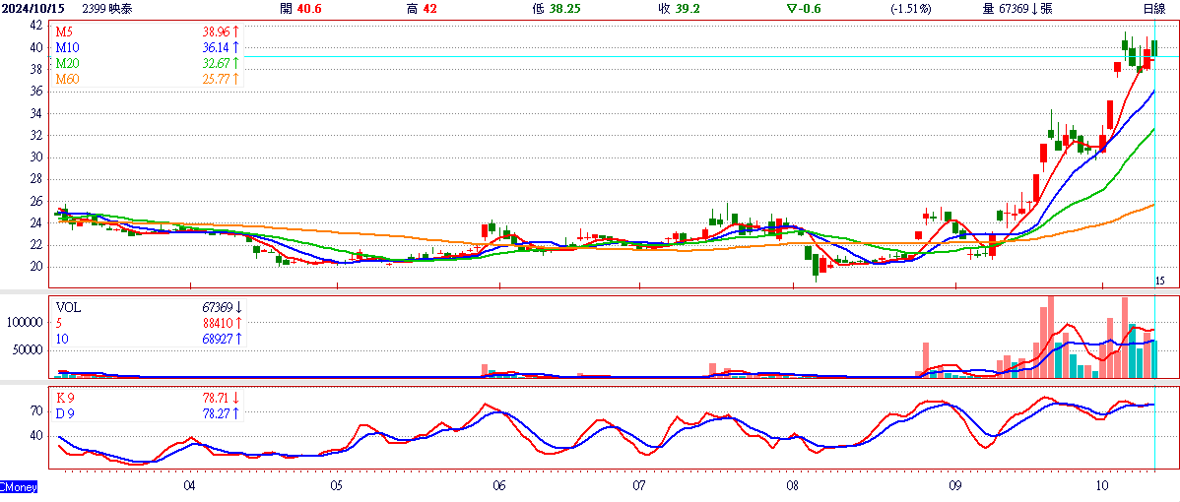Click the price change ▽-0.6

pos(803,9)
